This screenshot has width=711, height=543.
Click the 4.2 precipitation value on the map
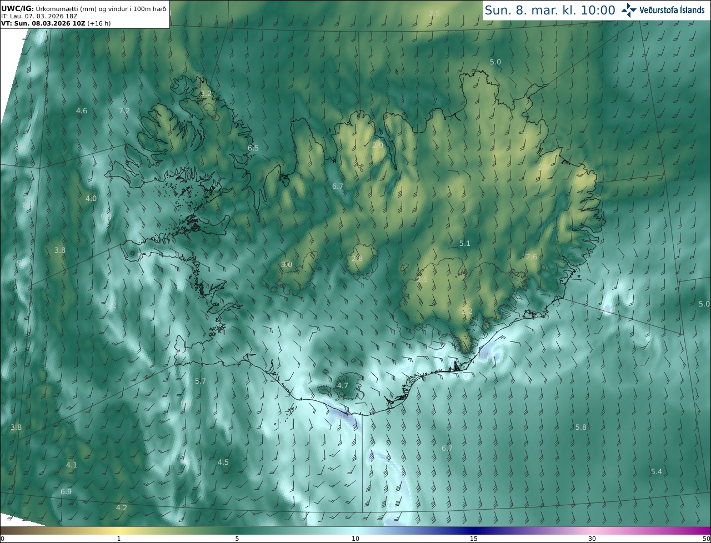click(x=122, y=507)
